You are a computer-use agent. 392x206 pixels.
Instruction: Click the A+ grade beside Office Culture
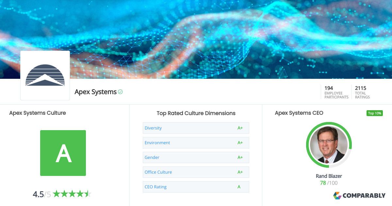(240, 172)
